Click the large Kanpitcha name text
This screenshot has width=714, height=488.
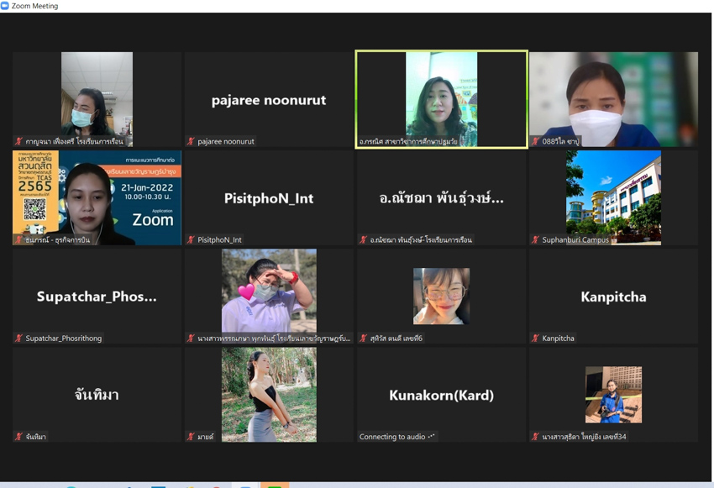[x=613, y=296]
